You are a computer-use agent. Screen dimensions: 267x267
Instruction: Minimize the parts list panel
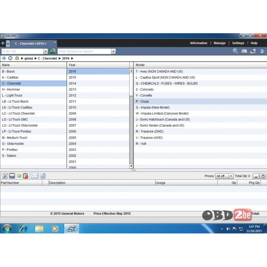click(256, 176)
